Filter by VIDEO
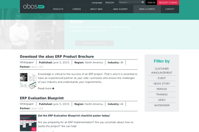Viewport: 199px width, 132px height. click(162, 100)
